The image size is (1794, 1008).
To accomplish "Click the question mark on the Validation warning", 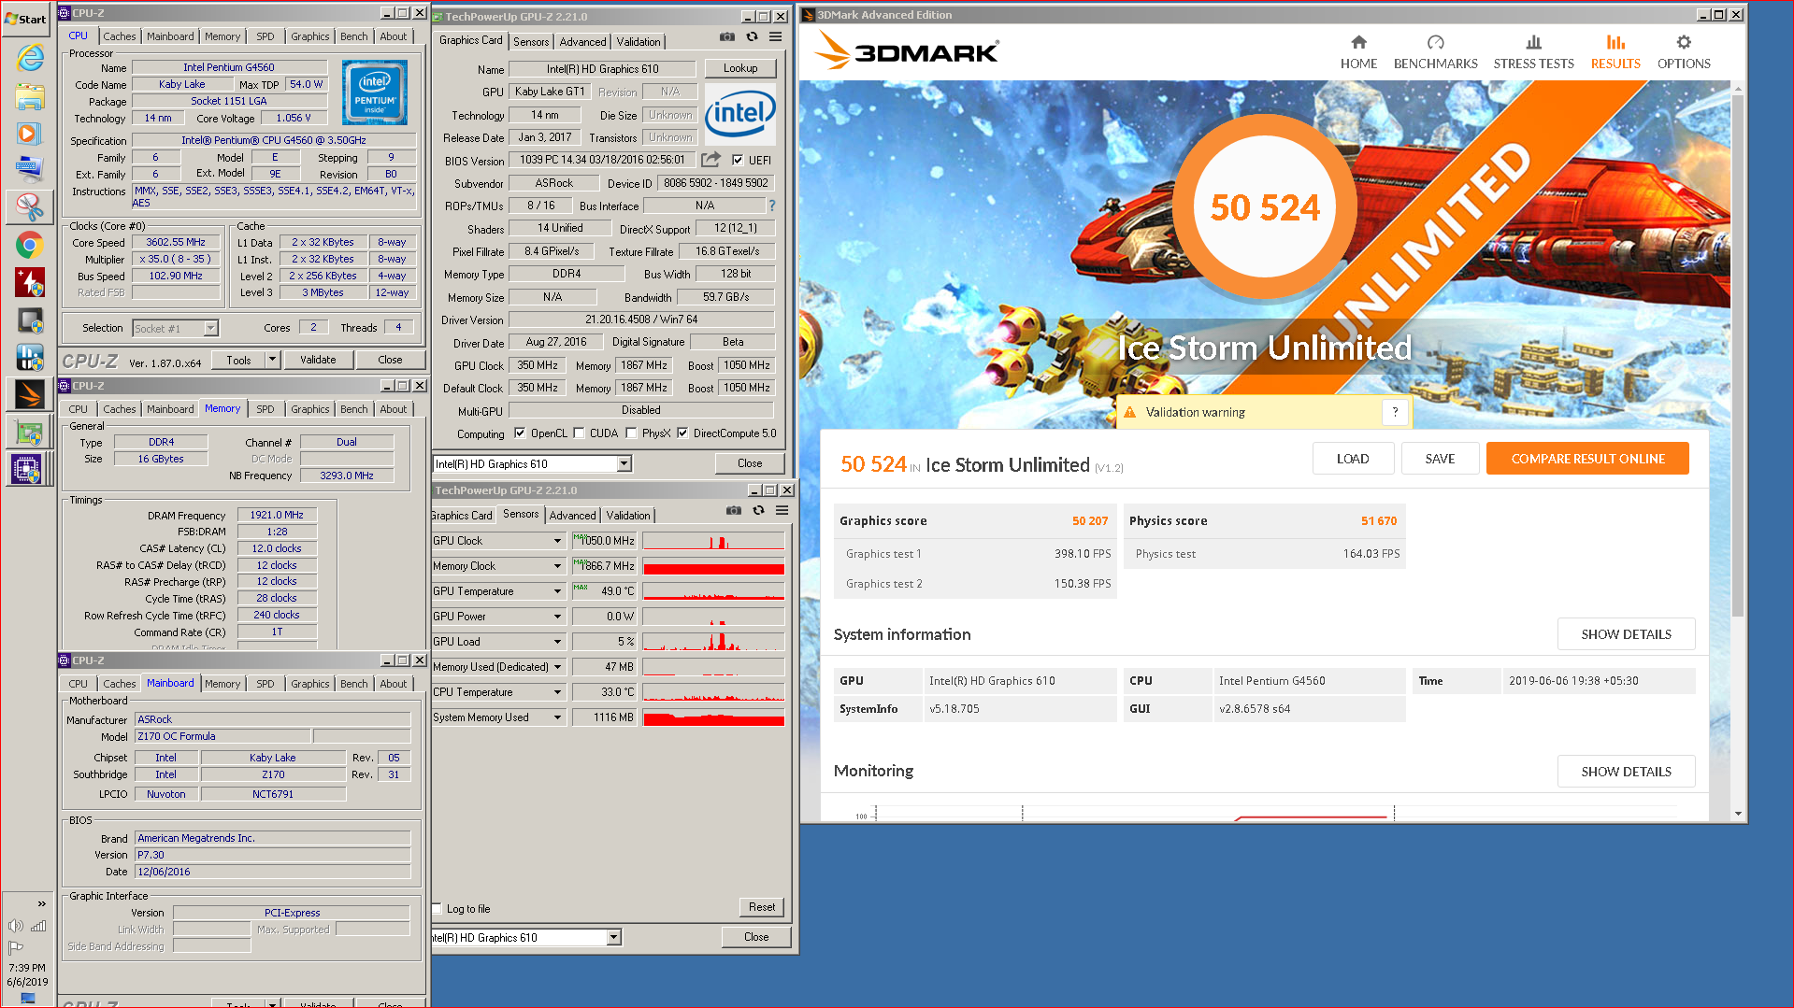I will click(x=1395, y=412).
